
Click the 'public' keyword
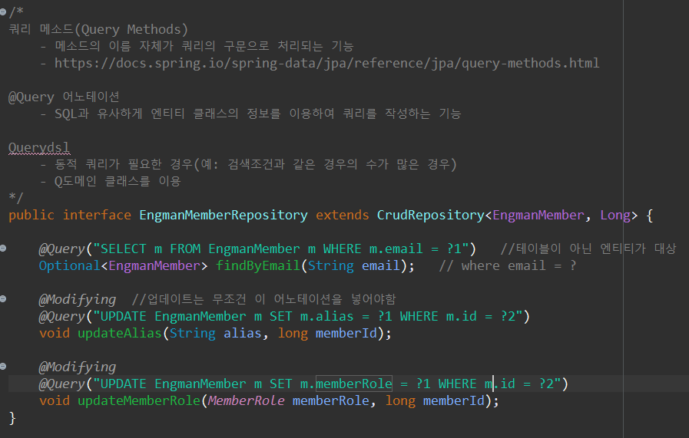pyautogui.click(x=31, y=215)
